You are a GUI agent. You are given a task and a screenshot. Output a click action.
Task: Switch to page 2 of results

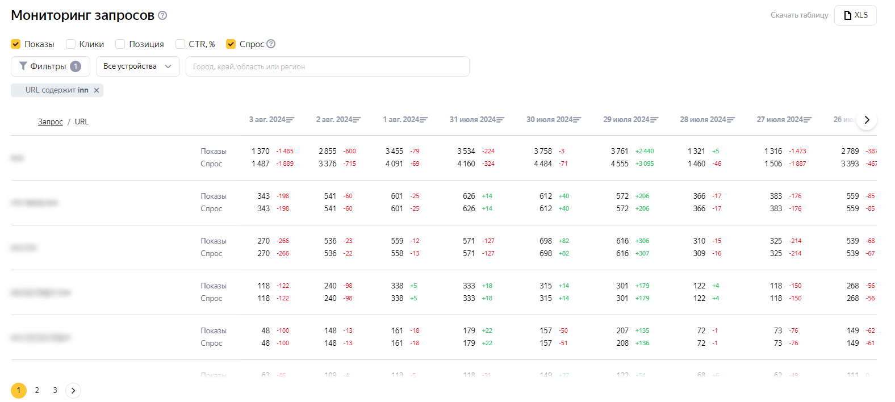[x=37, y=391]
